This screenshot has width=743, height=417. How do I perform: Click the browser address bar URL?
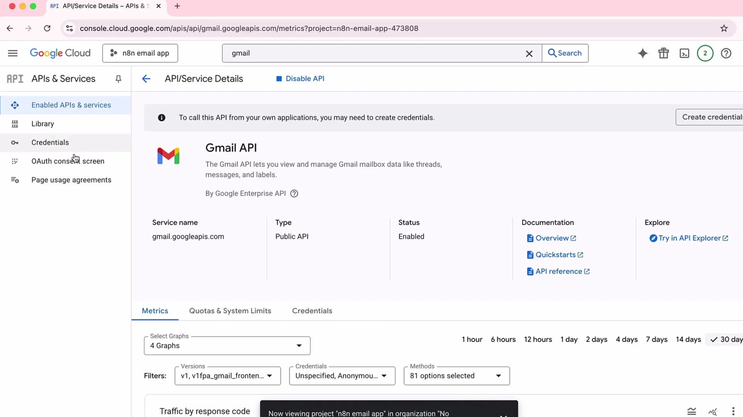coord(249,28)
